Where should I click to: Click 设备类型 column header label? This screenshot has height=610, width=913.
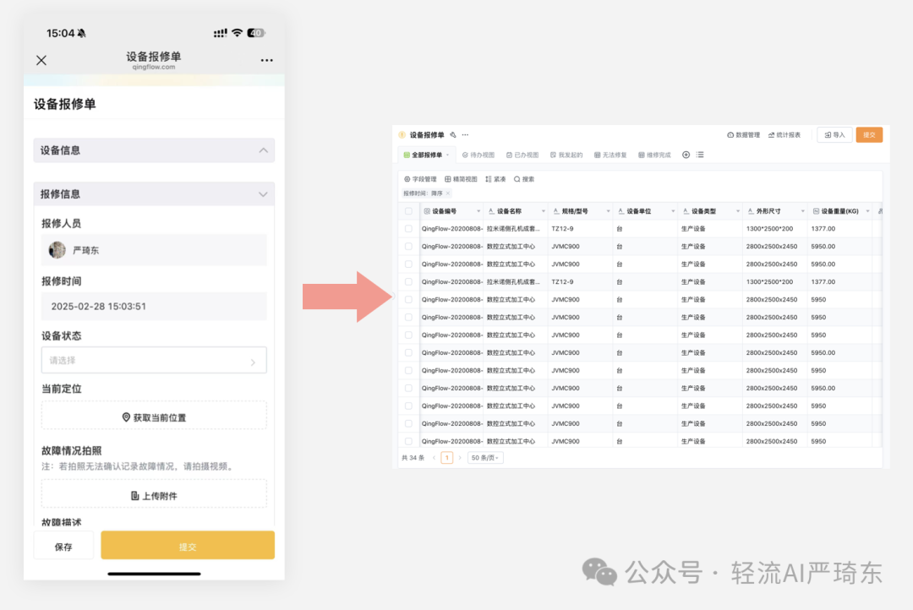coord(704,211)
